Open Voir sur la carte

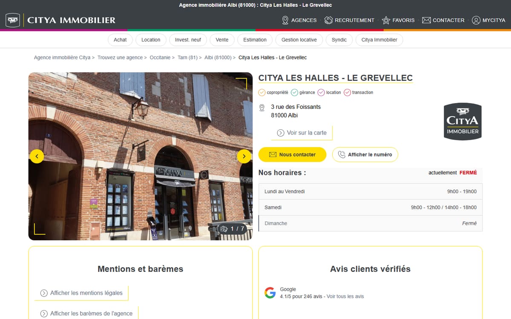coord(302,133)
